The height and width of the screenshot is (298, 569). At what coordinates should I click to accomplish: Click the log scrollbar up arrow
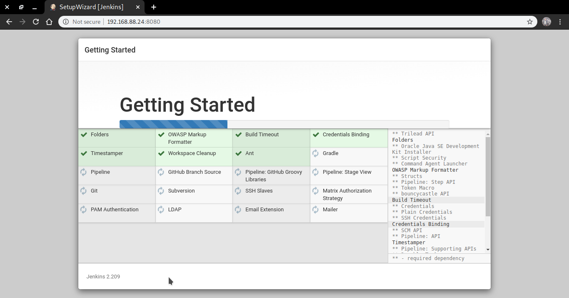tap(488, 134)
